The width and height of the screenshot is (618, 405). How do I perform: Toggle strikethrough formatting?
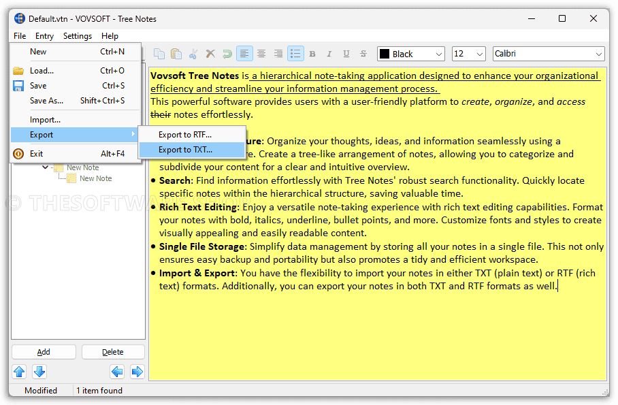pyautogui.click(x=363, y=54)
